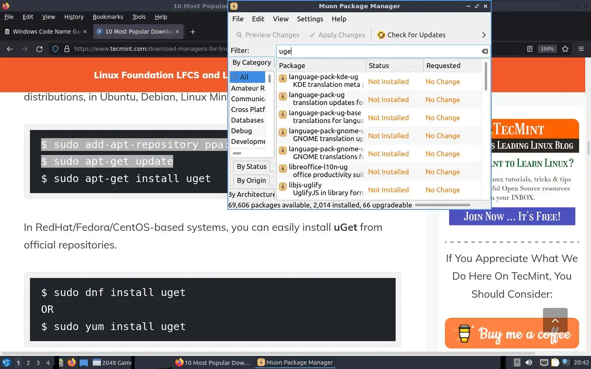Select the Development category
The width and height of the screenshot is (591, 369).
(x=247, y=141)
